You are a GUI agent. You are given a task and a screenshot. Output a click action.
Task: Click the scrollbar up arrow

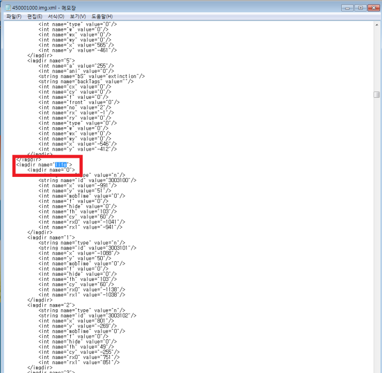click(377, 25)
